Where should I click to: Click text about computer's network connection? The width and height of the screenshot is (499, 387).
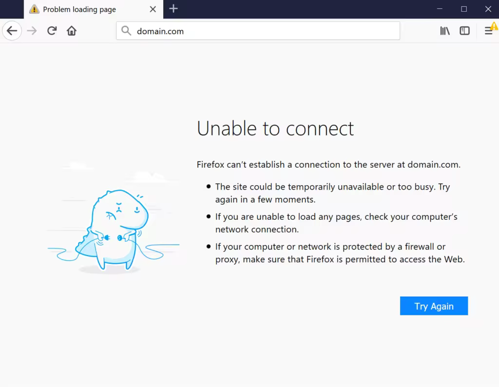[x=336, y=223]
